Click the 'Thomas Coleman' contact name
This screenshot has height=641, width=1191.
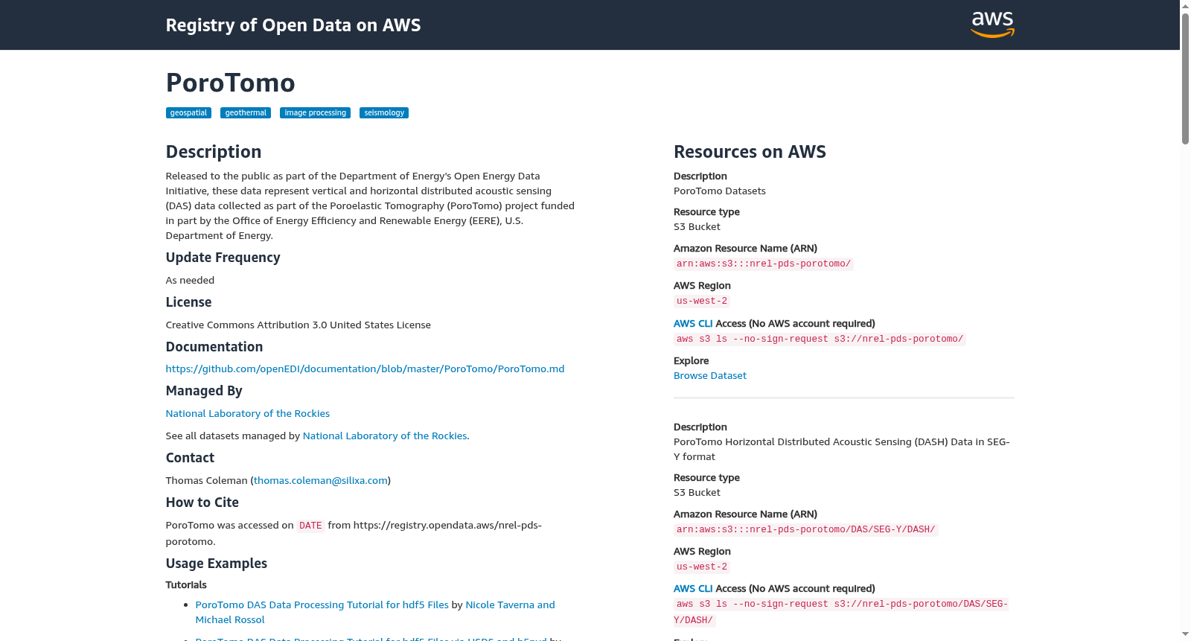pyautogui.click(x=206, y=480)
